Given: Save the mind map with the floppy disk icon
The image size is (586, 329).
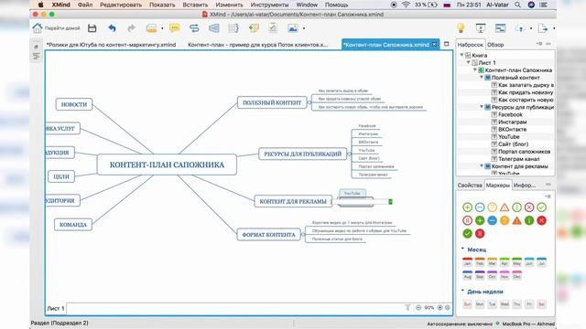Looking at the screenshot, I should click(x=92, y=28).
